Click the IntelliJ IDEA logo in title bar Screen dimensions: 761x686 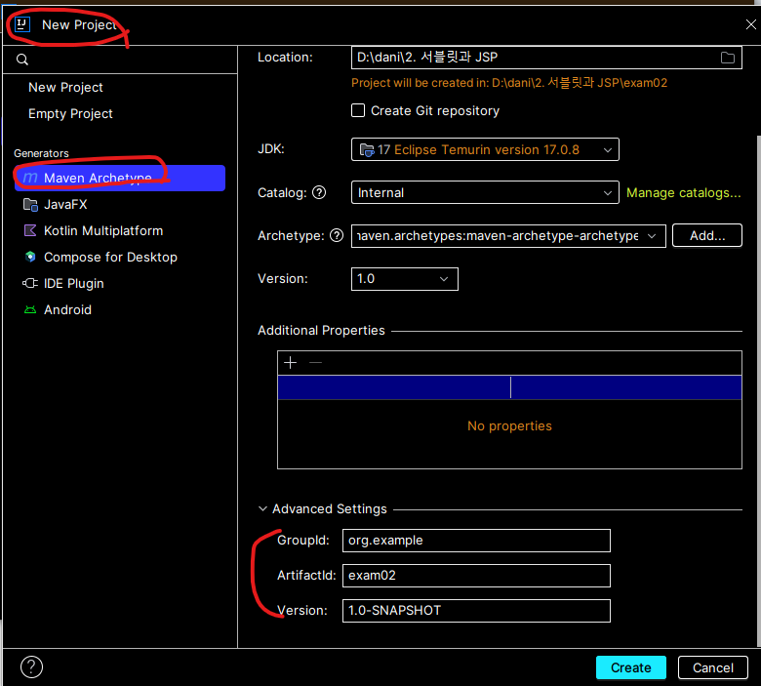(x=22, y=23)
